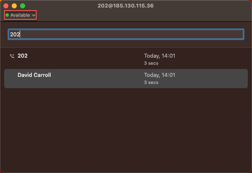Open the Available status dropdown
Viewport: 252px width, 173px height.
coord(20,15)
